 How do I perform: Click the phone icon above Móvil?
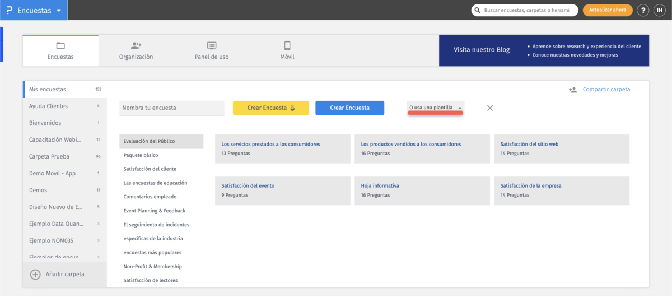click(x=287, y=45)
